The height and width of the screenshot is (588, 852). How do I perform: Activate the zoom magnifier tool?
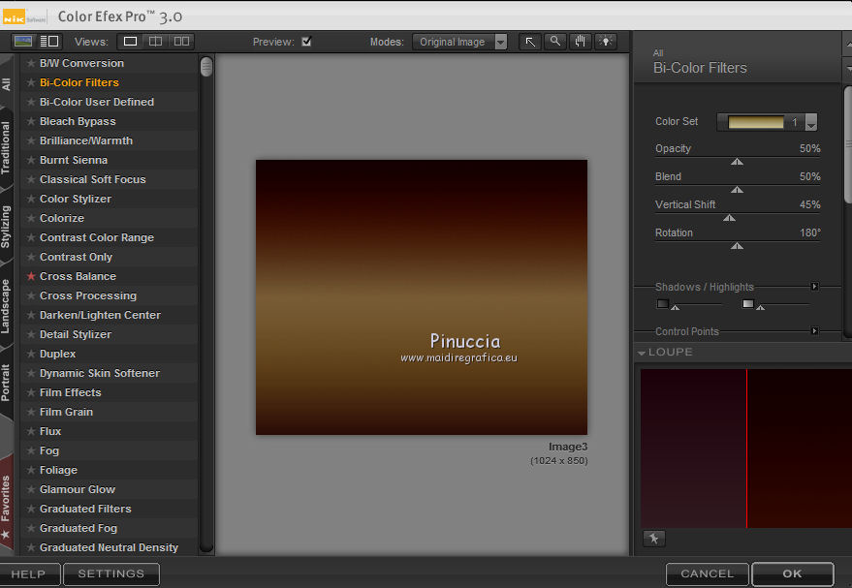(555, 42)
